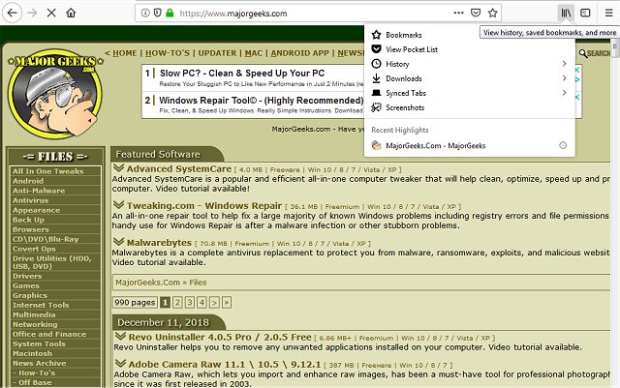Viewport: 620px width, 388px height.
Task: Click the Major Geeks logo image
Action: point(55,95)
